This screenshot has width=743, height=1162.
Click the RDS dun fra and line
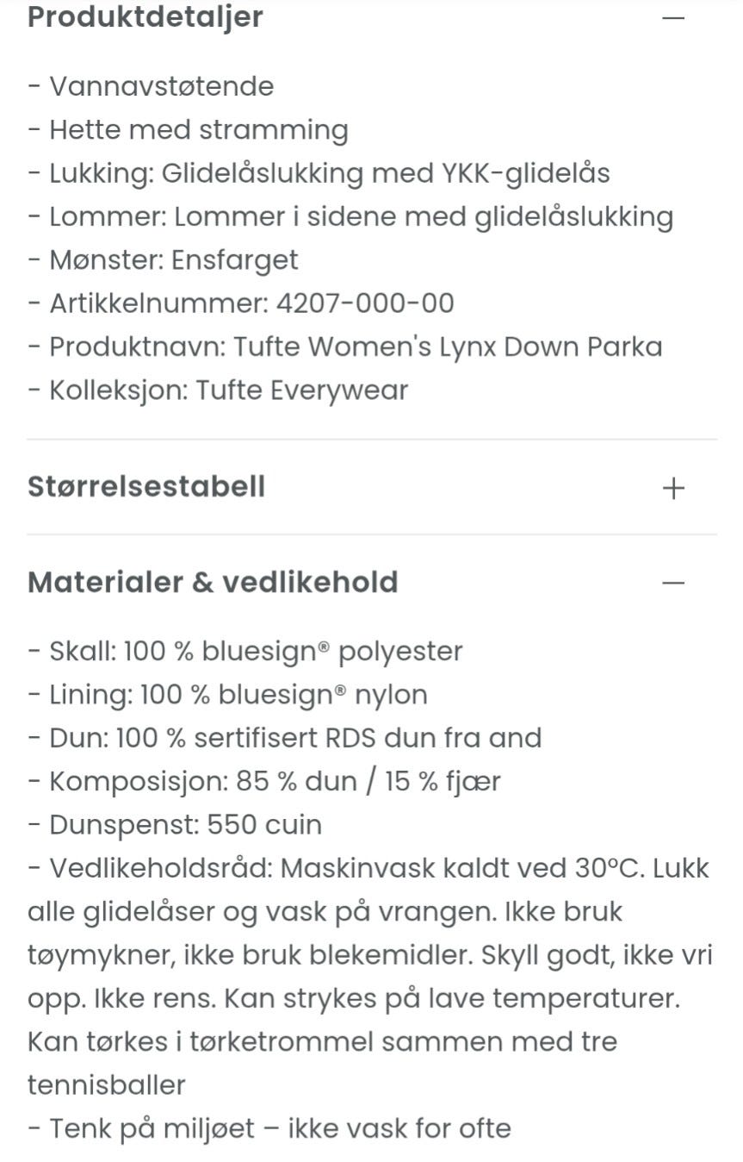pyautogui.click(x=284, y=738)
